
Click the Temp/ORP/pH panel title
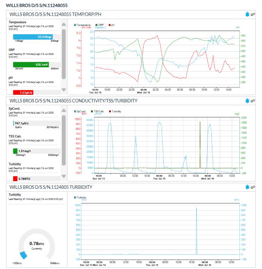[55, 15]
